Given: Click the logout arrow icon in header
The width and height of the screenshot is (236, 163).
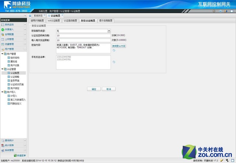Looking at the screenshot, I should point(226,11).
